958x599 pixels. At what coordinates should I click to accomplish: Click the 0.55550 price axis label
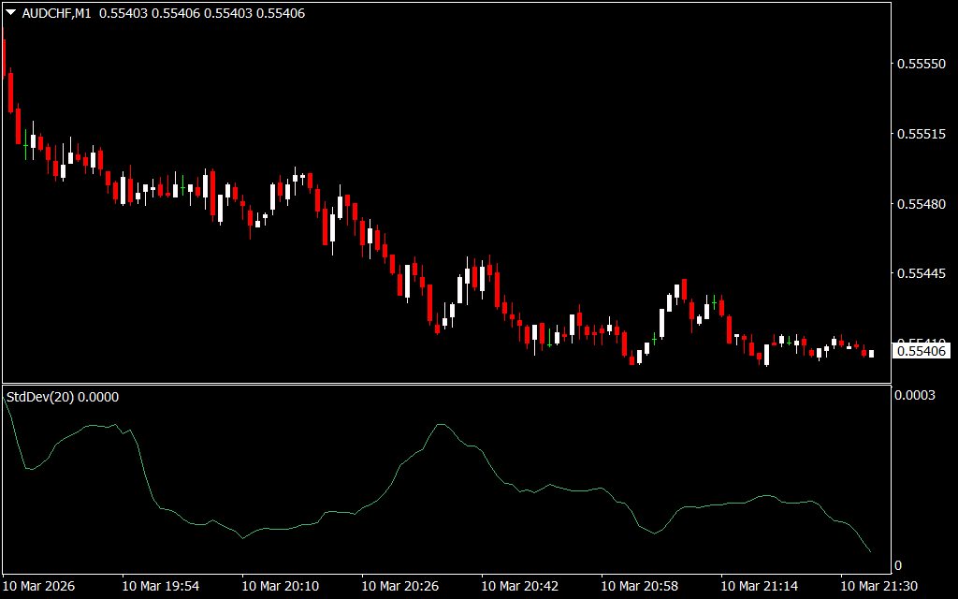click(x=922, y=65)
